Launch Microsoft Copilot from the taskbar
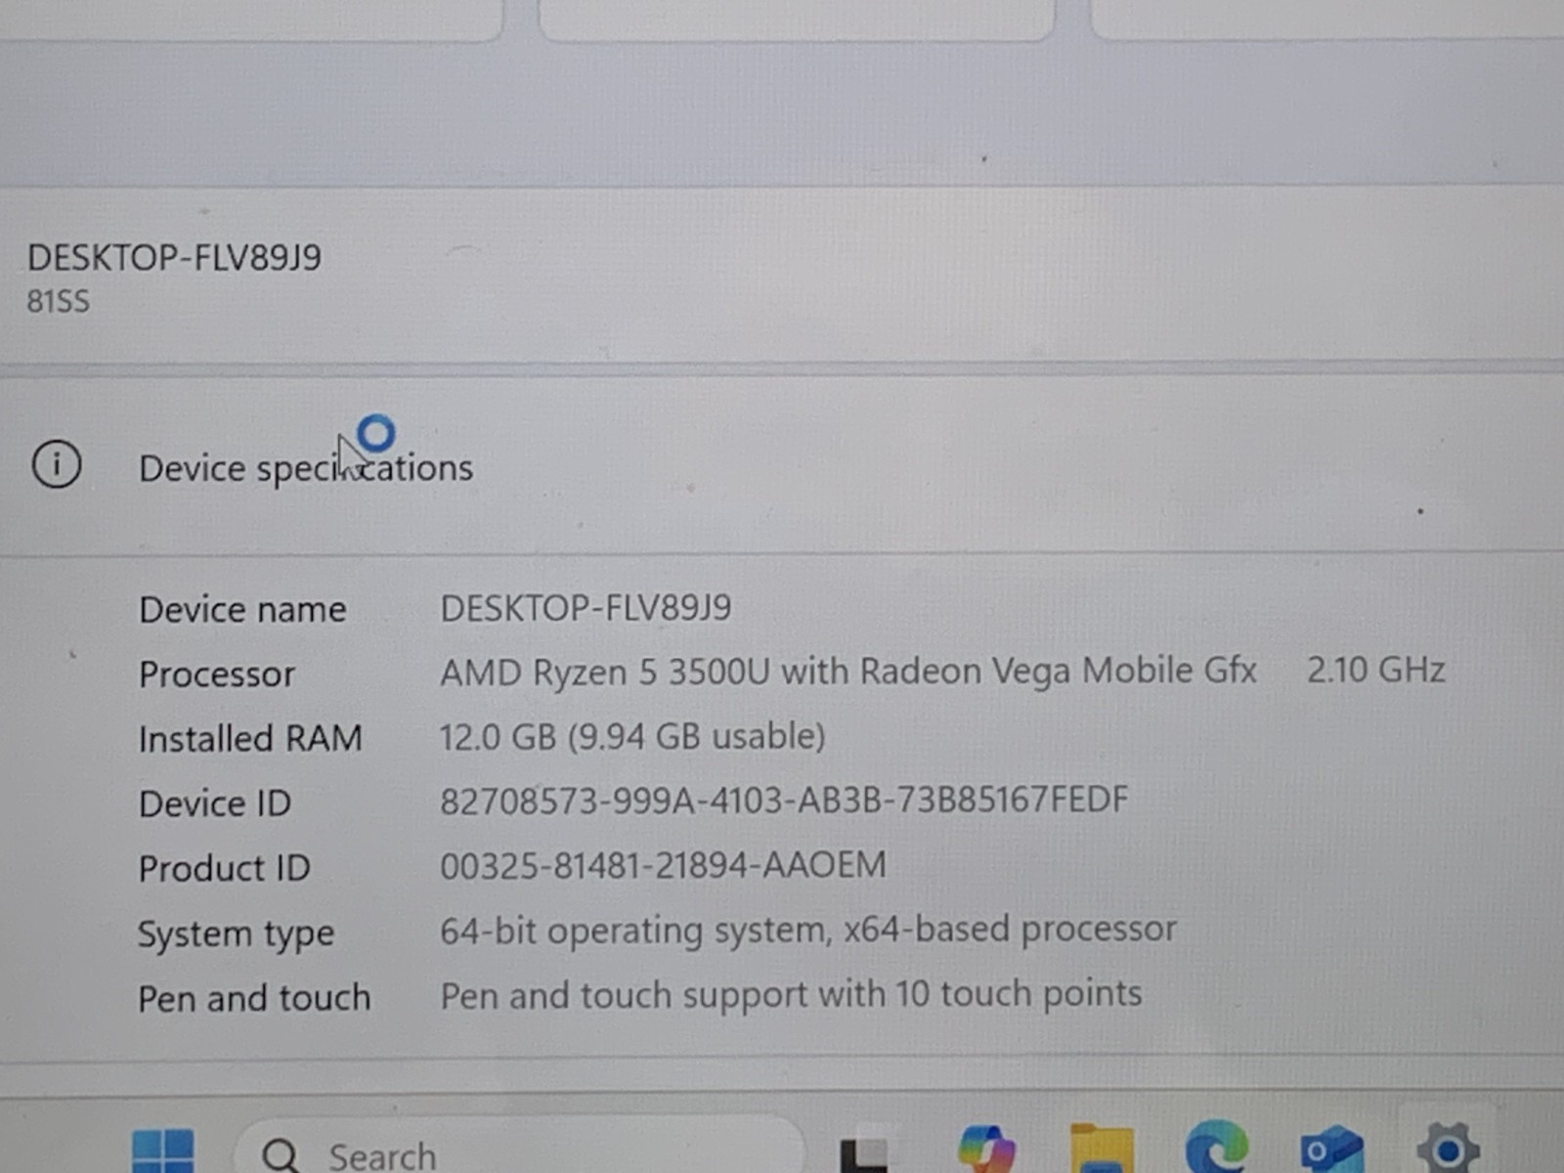 [x=986, y=1150]
